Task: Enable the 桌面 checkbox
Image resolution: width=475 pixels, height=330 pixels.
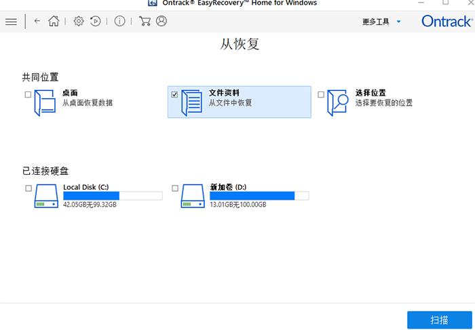Action: pos(28,95)
